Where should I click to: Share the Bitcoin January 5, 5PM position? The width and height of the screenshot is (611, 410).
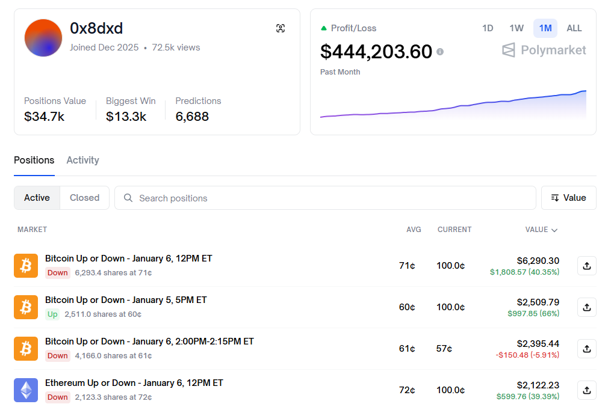[586, 307]
